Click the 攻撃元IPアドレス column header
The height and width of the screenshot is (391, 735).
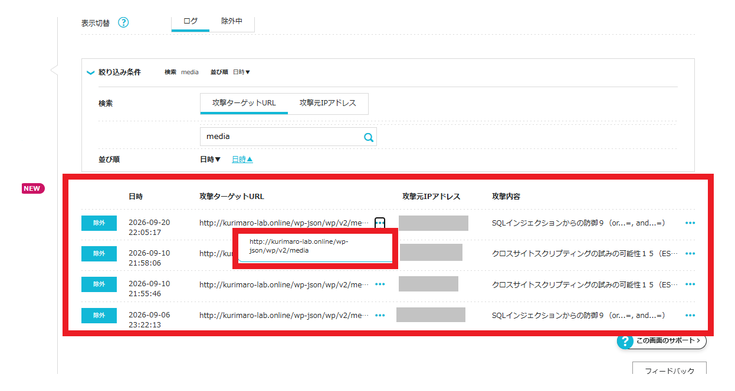(x=431, y=196)
